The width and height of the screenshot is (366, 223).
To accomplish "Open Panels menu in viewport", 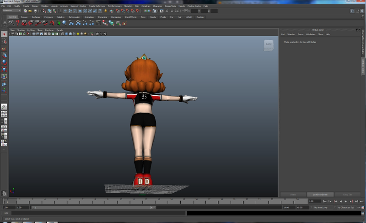I will click(x=59, y=30).
